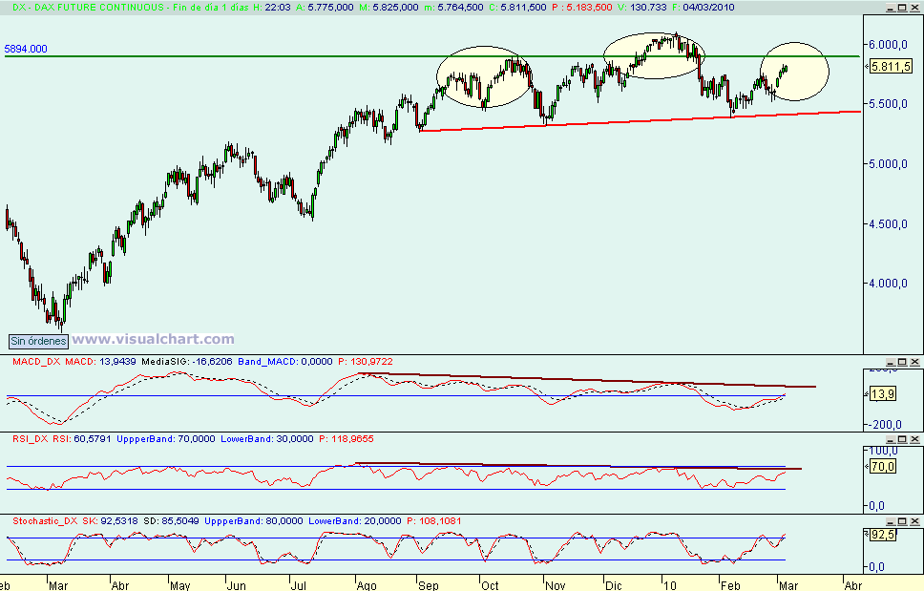
Task: Maximize the Stochastic_DX indicator panel
Action: pos(901,521)
